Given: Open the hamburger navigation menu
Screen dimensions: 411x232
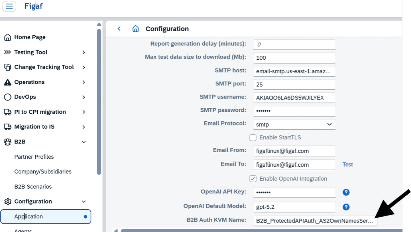Looking at the screenshot, I should 9,6.
